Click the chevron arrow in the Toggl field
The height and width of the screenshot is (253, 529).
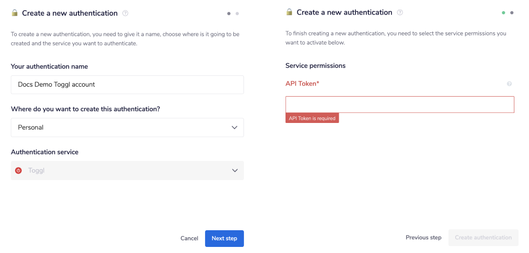235,171
